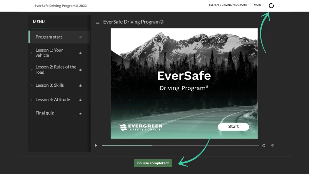Viewport: 309px width, 174px height.
Task: Open EVERSAFE DRIVING PROGRAM® dropdown in header
Action: [x=229, y=5]
